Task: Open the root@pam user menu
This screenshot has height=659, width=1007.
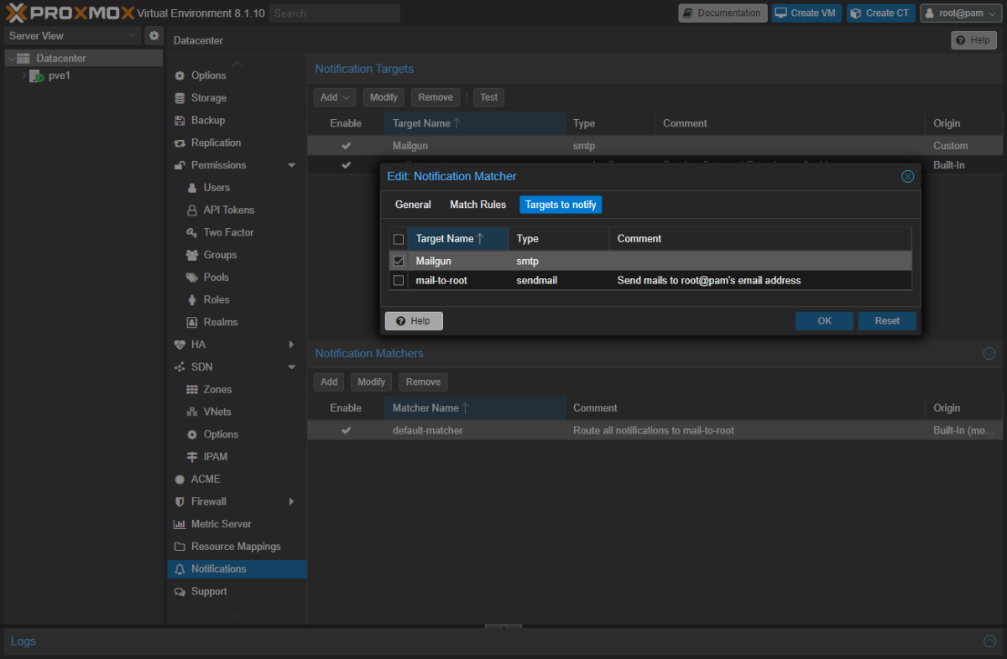Action: coord(961,13)
